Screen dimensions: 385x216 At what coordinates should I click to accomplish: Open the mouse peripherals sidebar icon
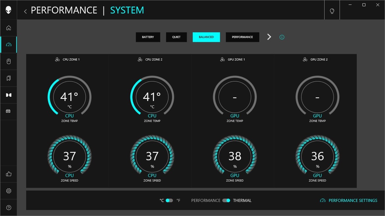pyautogui.click(x=9, y=61)
